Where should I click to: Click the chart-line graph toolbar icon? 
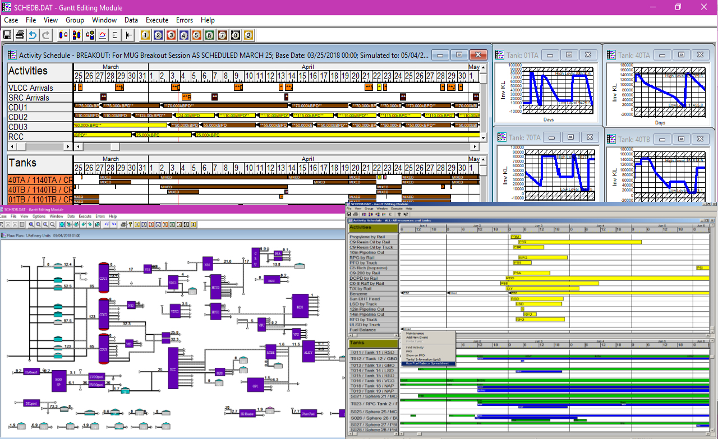tap(102, 35)
